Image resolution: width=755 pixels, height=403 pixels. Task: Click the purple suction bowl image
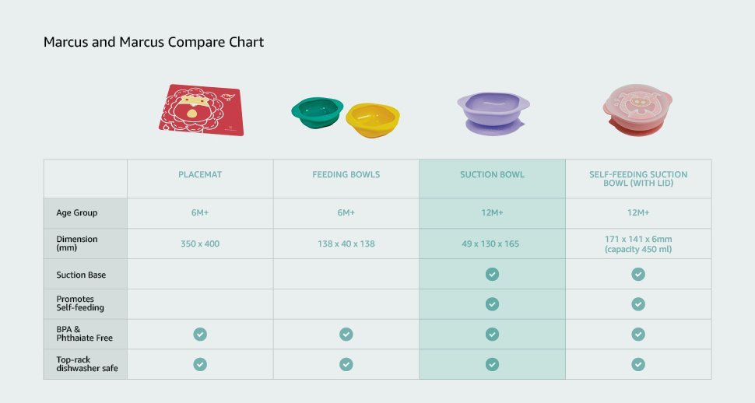492,113
